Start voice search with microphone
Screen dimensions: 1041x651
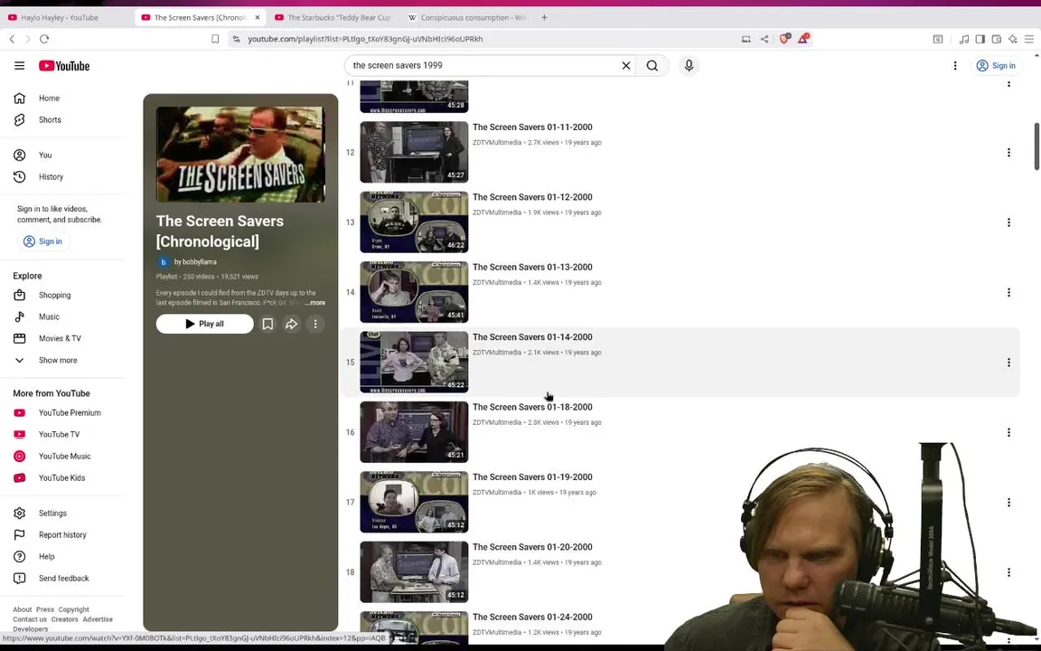(689, 66)
